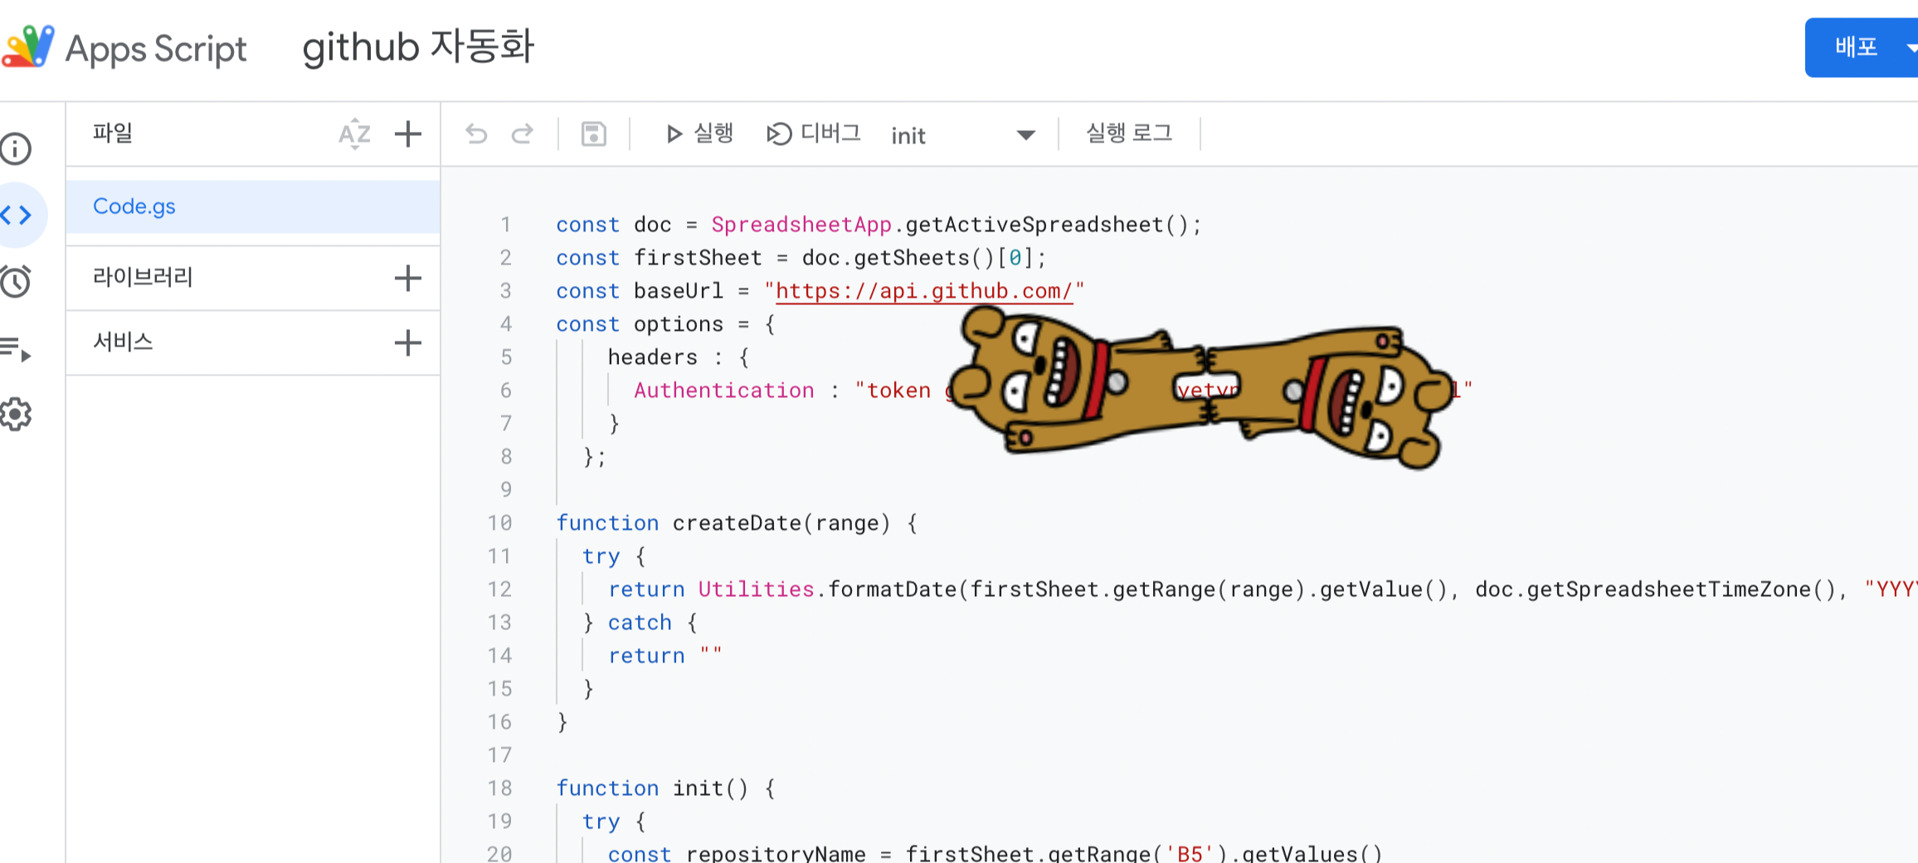The image size is (1918, 863).
Task: Click firstSheet declaration on line 2
Action: coord(698,258)
